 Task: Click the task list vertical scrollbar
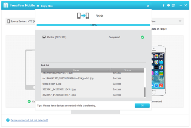click(145, 92)
